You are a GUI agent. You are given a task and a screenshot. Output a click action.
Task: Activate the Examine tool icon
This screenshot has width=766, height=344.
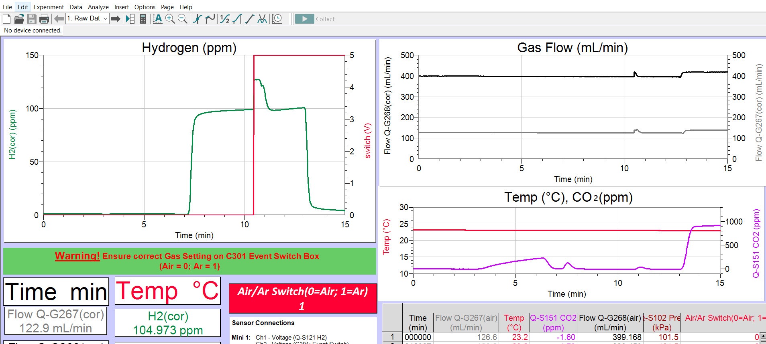coord(197,19)
